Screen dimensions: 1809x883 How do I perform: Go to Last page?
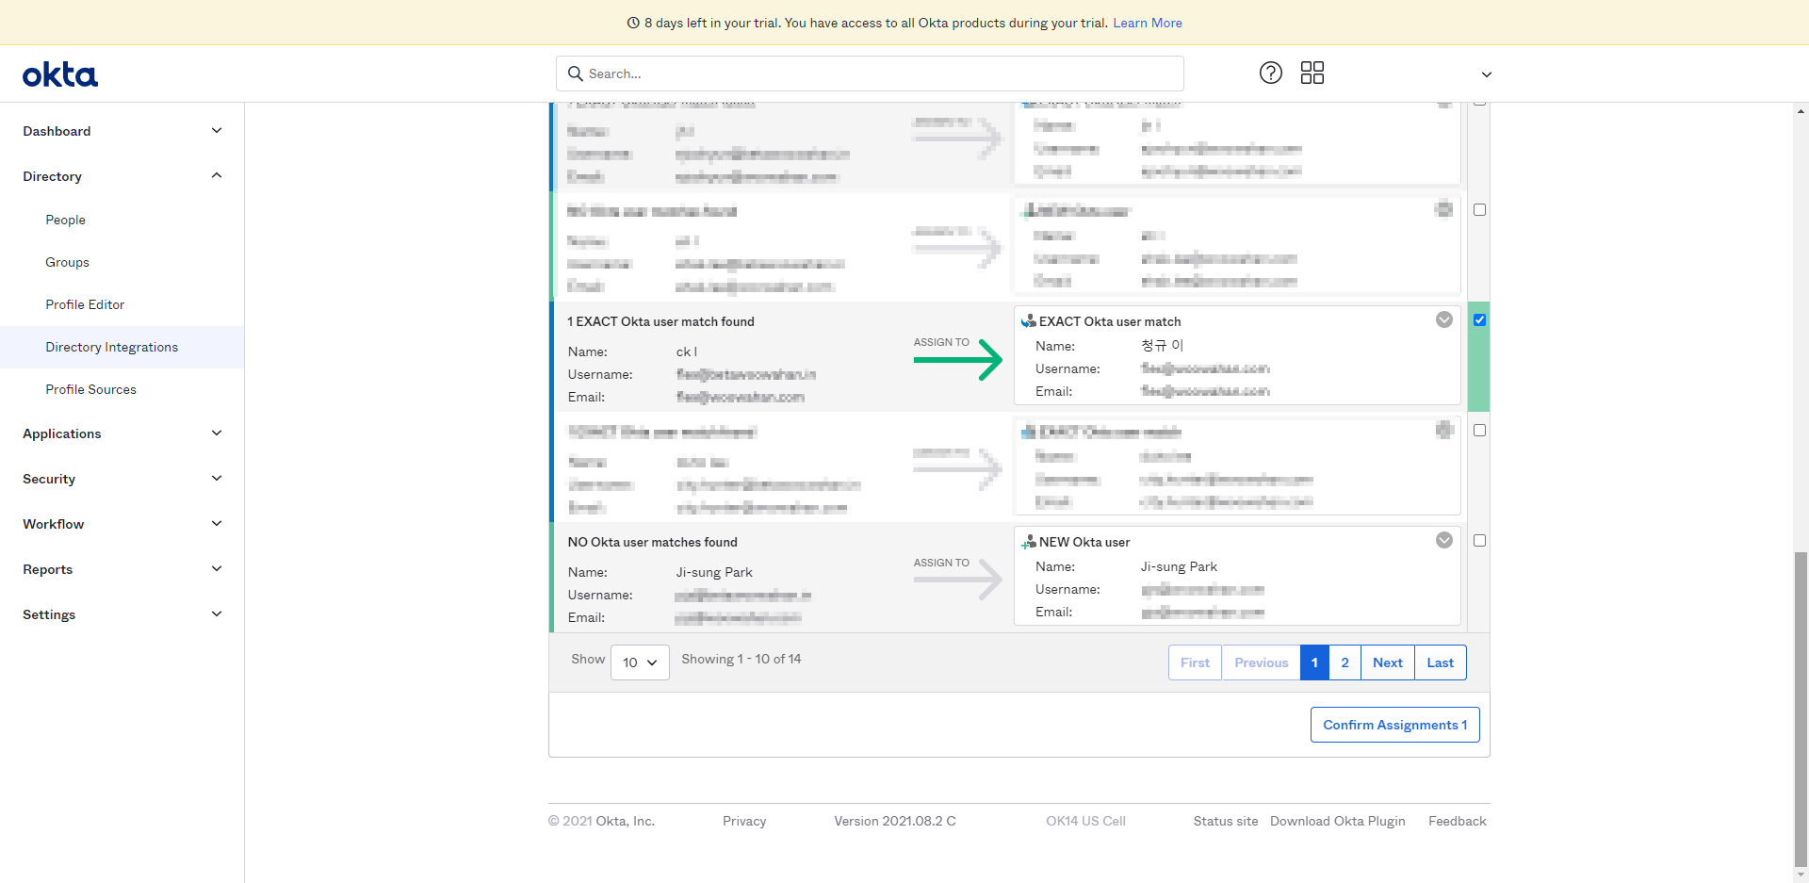pyautogui.click(x=1440, y=662)
